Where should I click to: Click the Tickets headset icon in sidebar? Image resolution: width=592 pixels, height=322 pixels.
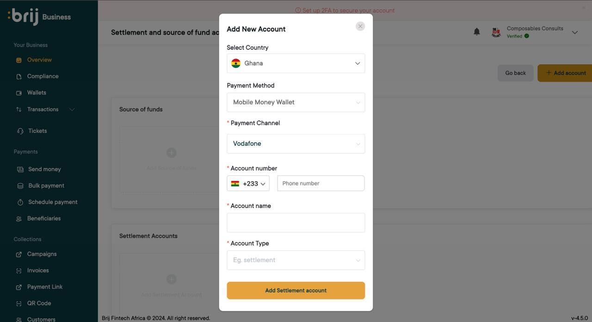(20, 131)
